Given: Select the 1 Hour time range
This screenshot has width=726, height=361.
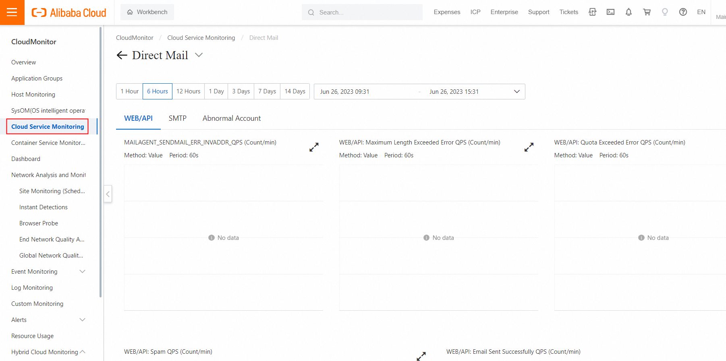Looking at the screenshot, I should click(x=129, y=91).
